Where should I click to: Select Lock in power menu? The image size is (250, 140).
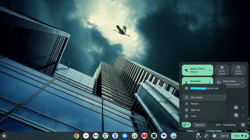[194, 116]
